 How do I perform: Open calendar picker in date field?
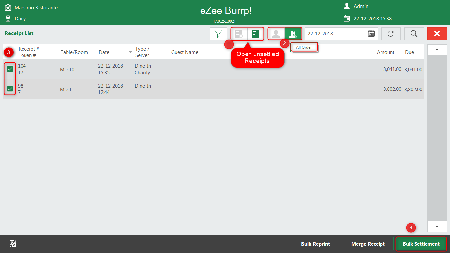click(x=371, y=34)
